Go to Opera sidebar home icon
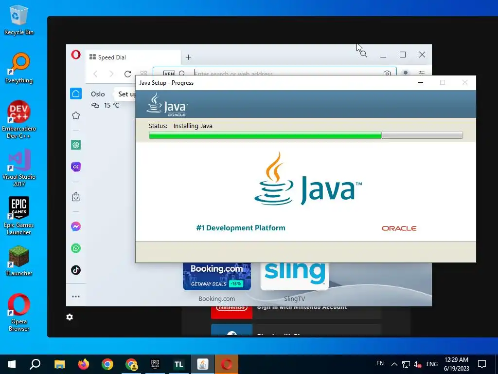The image size is (498, 374). (76, 93)
